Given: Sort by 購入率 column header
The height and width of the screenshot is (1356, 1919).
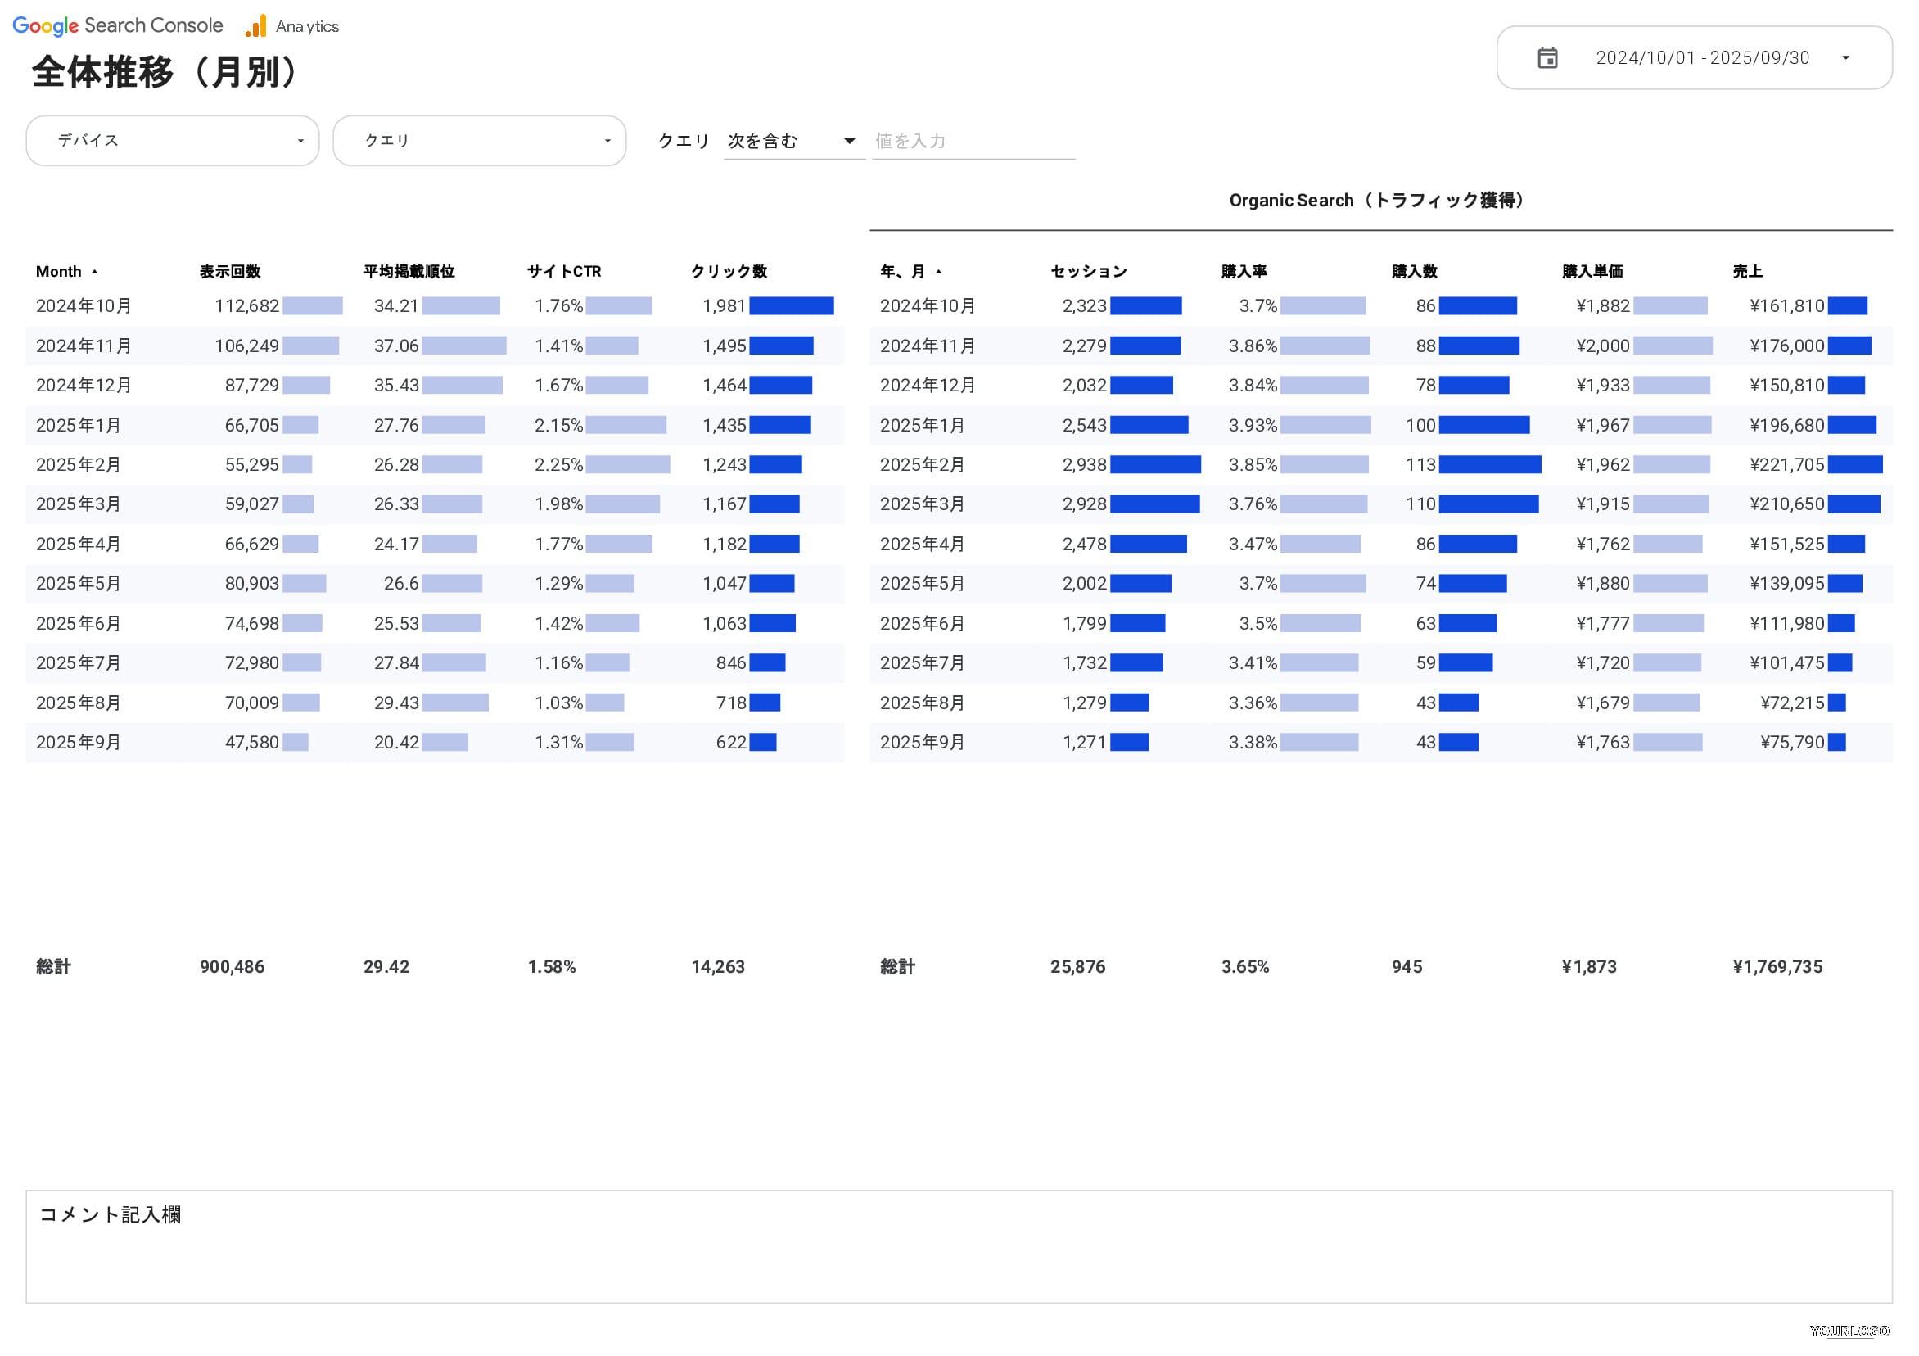Looking at the screenshot, I should (x=1244, y=272).
